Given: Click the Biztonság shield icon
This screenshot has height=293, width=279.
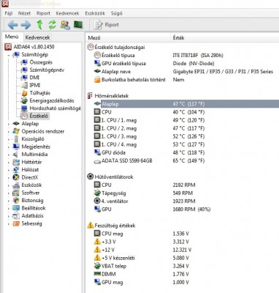Looking at the screenshot, I should click(16, 201).
